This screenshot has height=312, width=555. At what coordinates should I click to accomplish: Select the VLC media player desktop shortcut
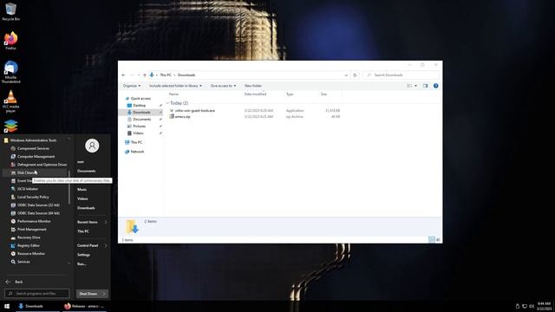click(x=11, y=101)
